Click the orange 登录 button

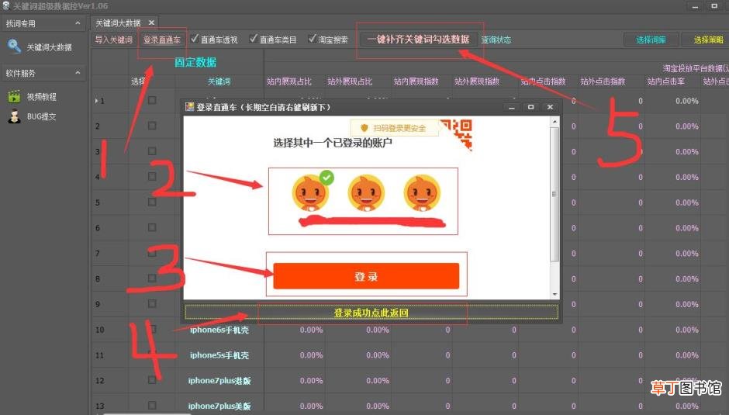click(x=366, y=276)
